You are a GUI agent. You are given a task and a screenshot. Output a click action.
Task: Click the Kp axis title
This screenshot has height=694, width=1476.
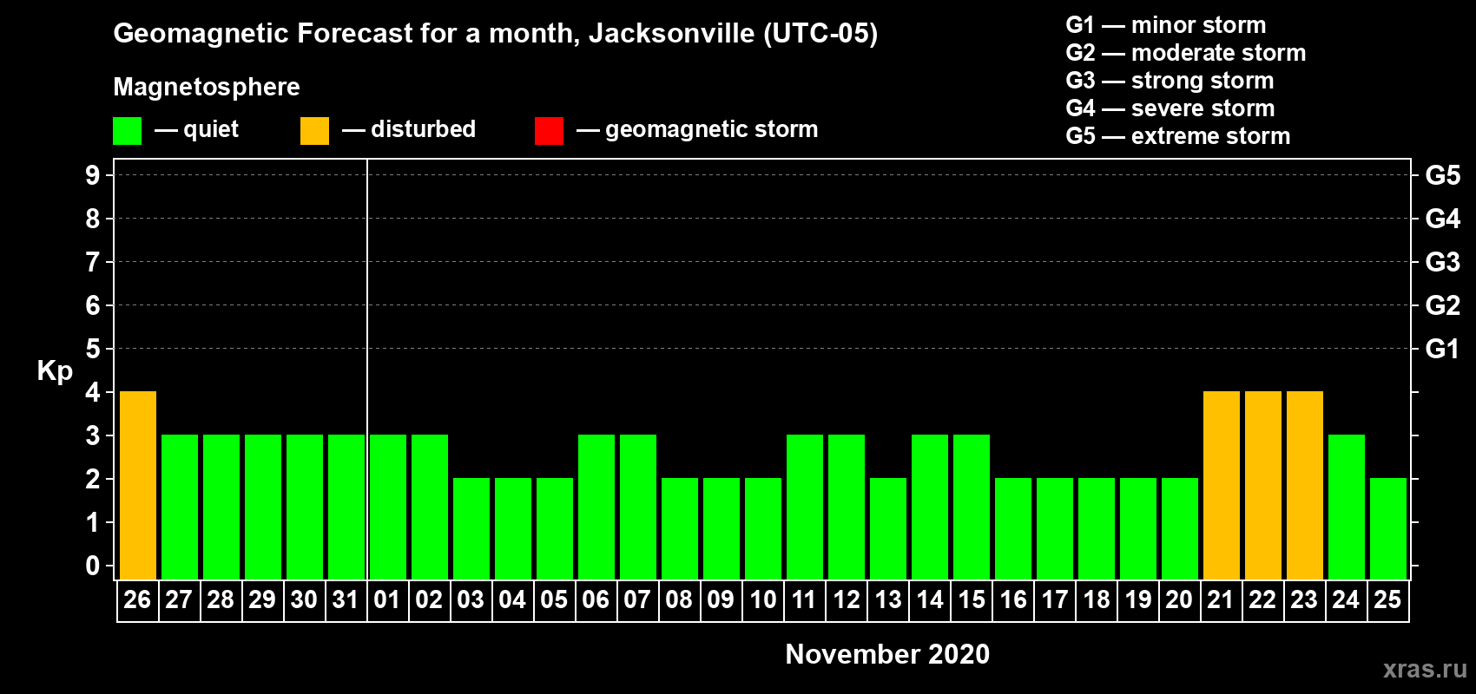coord(55,372)
